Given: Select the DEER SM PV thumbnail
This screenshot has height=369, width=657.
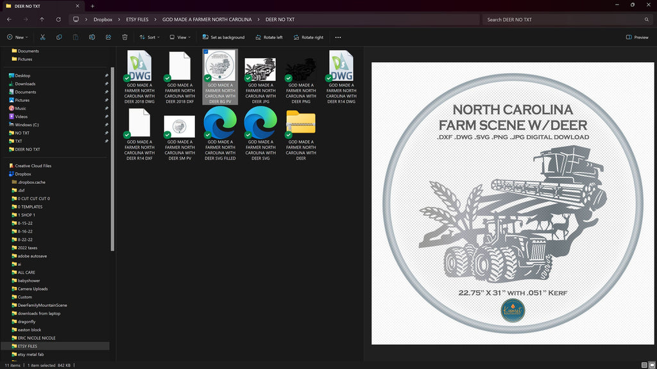Looking at the screenshot, I should click(180, 133).
